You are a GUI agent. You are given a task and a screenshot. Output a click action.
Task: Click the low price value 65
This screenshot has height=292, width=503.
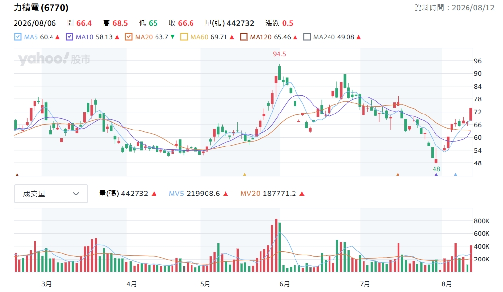click(x=153, y=23)
